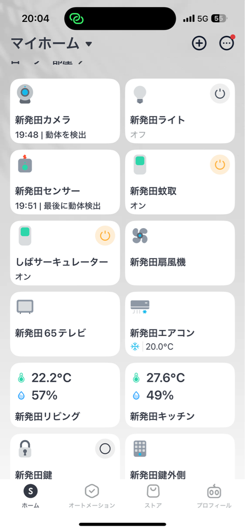
Task: Select the 新発田扇風機 fan icon
Action: (x=140, y=235)
